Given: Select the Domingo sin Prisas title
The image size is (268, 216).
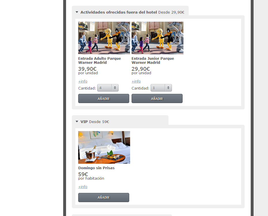Looking at the screenshot, I should (x=96, y=168).
